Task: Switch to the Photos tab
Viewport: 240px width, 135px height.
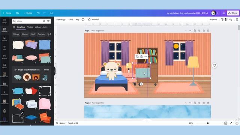Action: click(30, 27)
